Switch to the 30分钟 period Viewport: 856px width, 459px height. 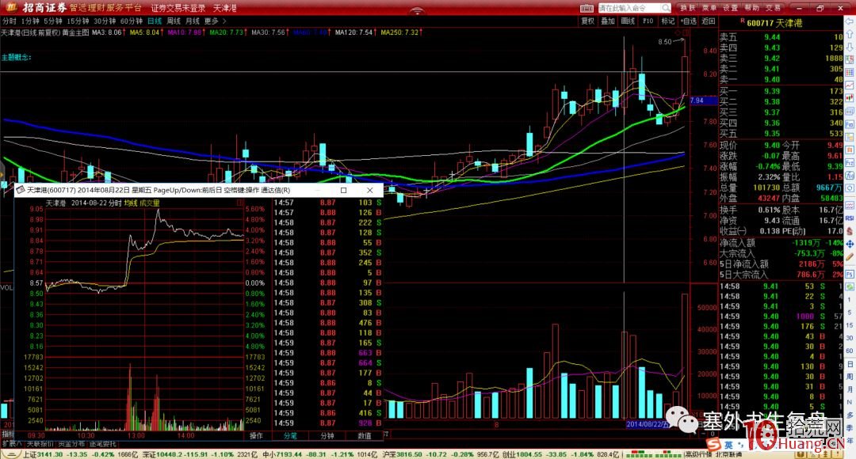(105, 21)
